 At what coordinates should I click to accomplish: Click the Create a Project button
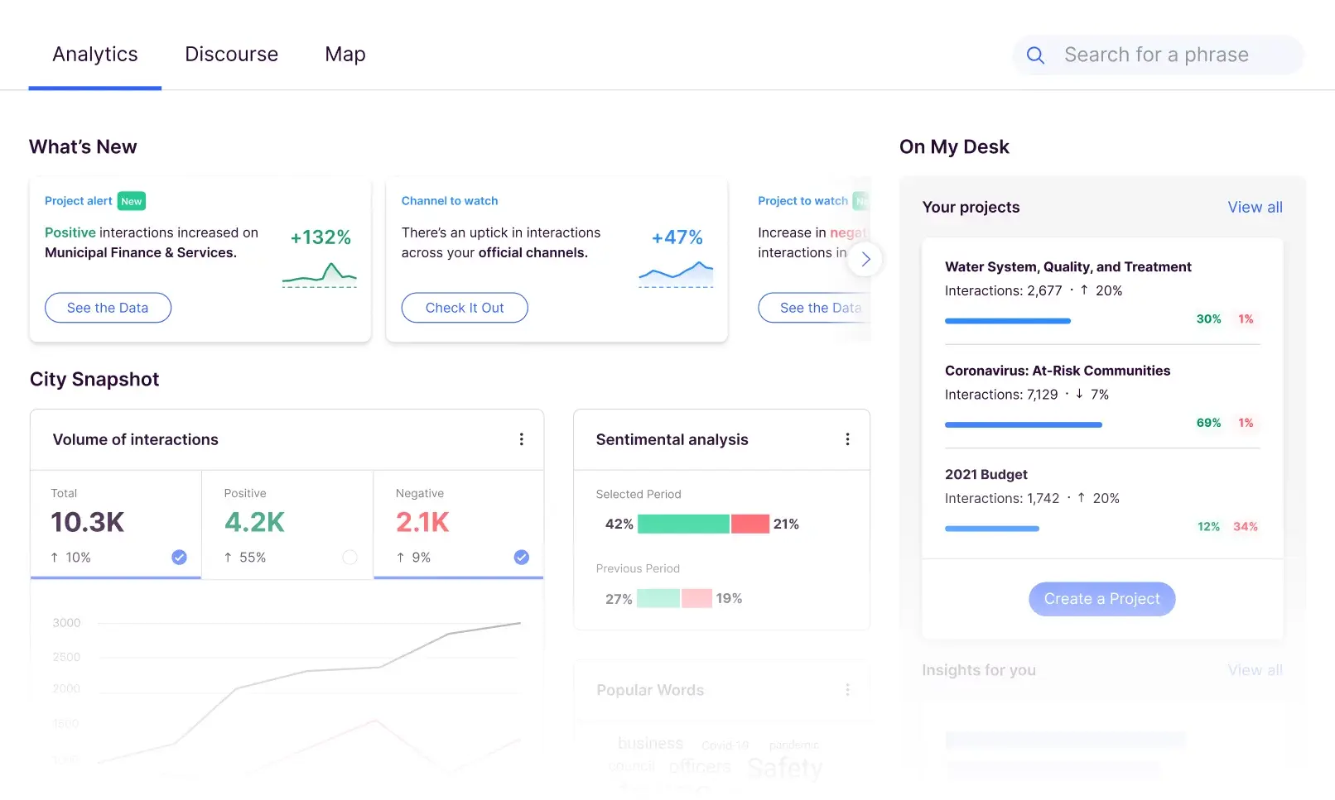pos(1102,599)
